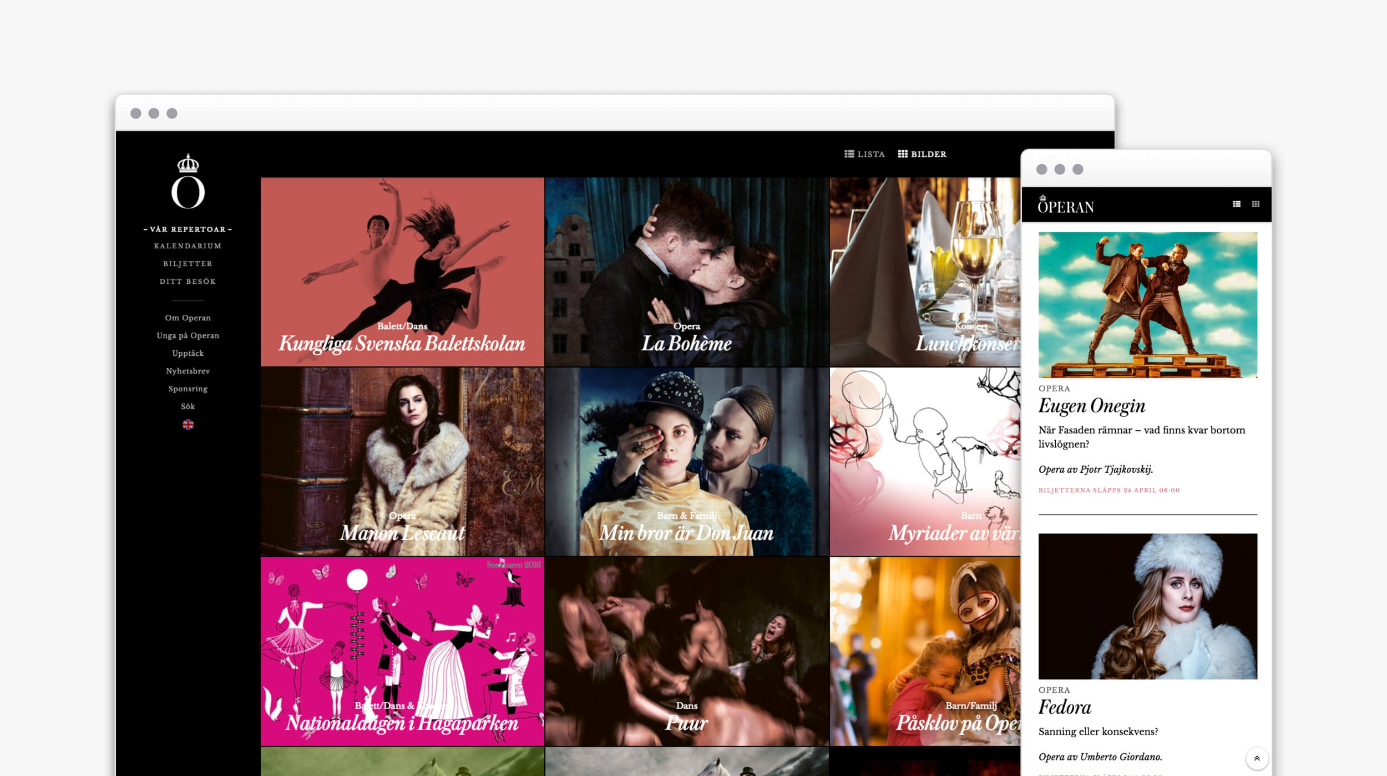Image resolution: width=1387 pixels, height=776 pixels.
Task: Open the Manon Lescaut tile
Action: 402,462
